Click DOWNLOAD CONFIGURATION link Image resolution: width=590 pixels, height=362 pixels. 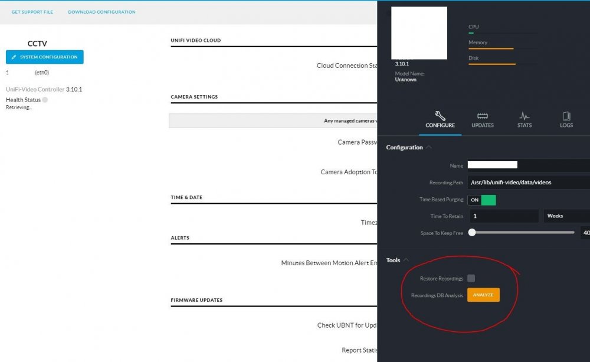pyautogui.click(x=101, y=12)
